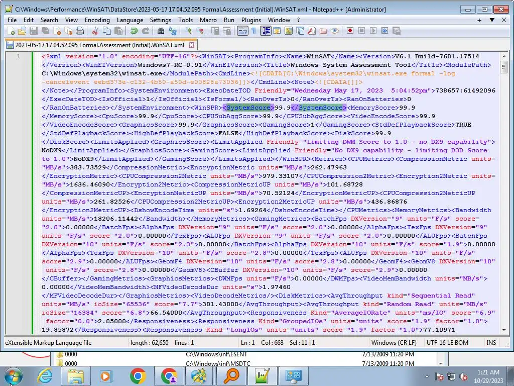Open Find with the binoculars icon
The image size is (514, 386).
[x=161, y=31]
